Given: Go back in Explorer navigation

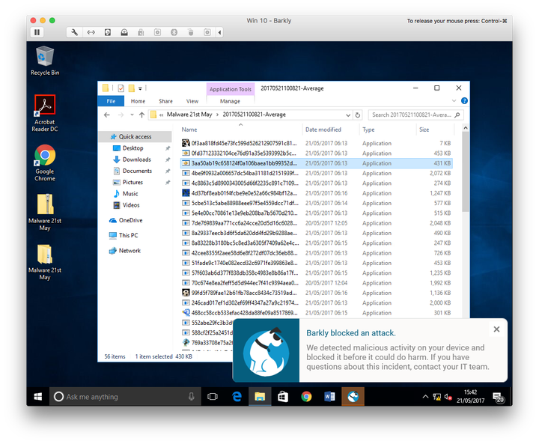Looking at the screenshot, I should 107,115.
